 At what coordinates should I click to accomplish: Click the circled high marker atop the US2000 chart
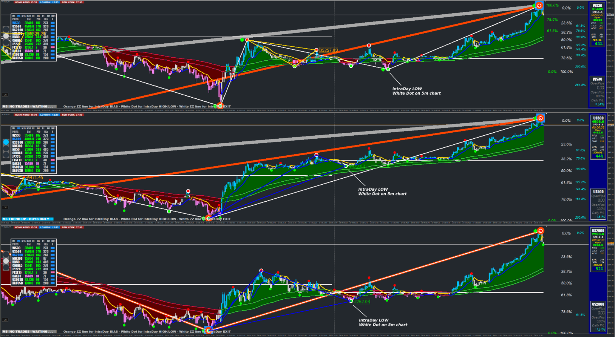click(x=541, y=231)
